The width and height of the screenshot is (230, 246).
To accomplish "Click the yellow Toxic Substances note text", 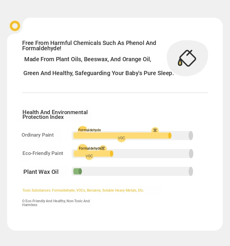I will [x=83, y=190].
